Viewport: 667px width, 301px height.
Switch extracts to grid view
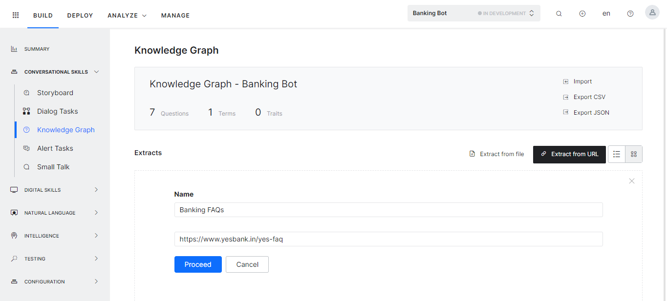(x=633, y=154)
